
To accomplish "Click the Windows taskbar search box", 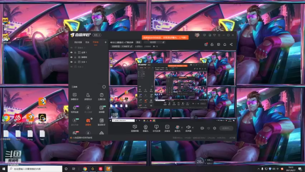I will (x=35, y=169).
